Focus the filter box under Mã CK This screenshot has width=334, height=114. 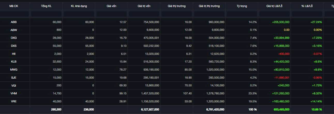(15, 14)
